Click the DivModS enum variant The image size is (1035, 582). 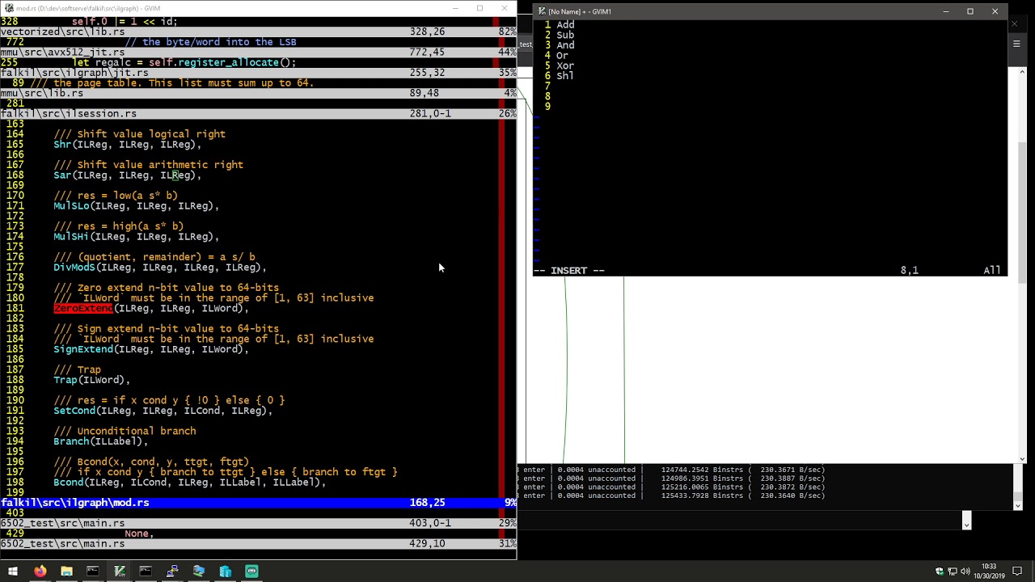[x=74, y=268]
